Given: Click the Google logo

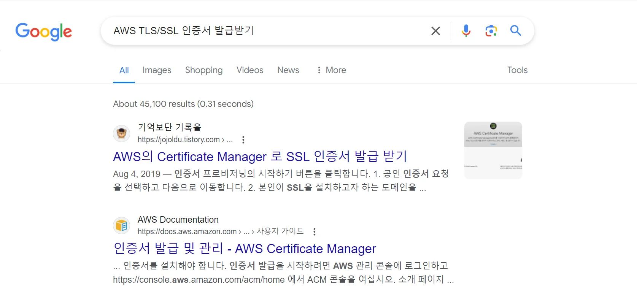Looking at the screenshot, I should (x=43, y=31).
